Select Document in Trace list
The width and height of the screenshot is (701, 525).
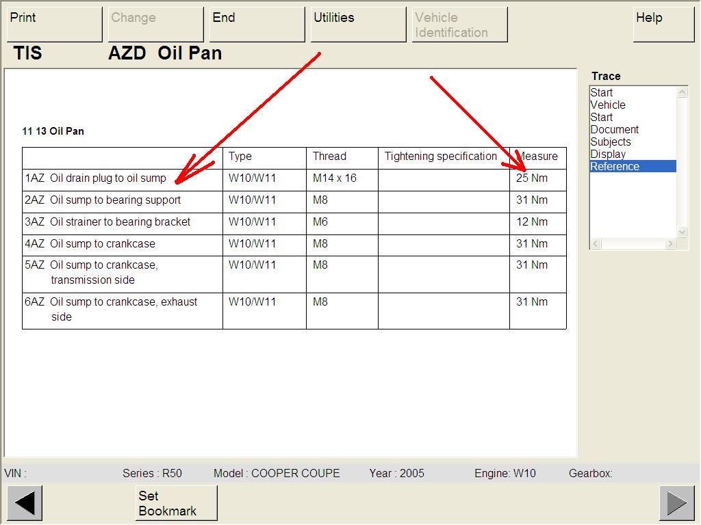[x=615, y=130]
